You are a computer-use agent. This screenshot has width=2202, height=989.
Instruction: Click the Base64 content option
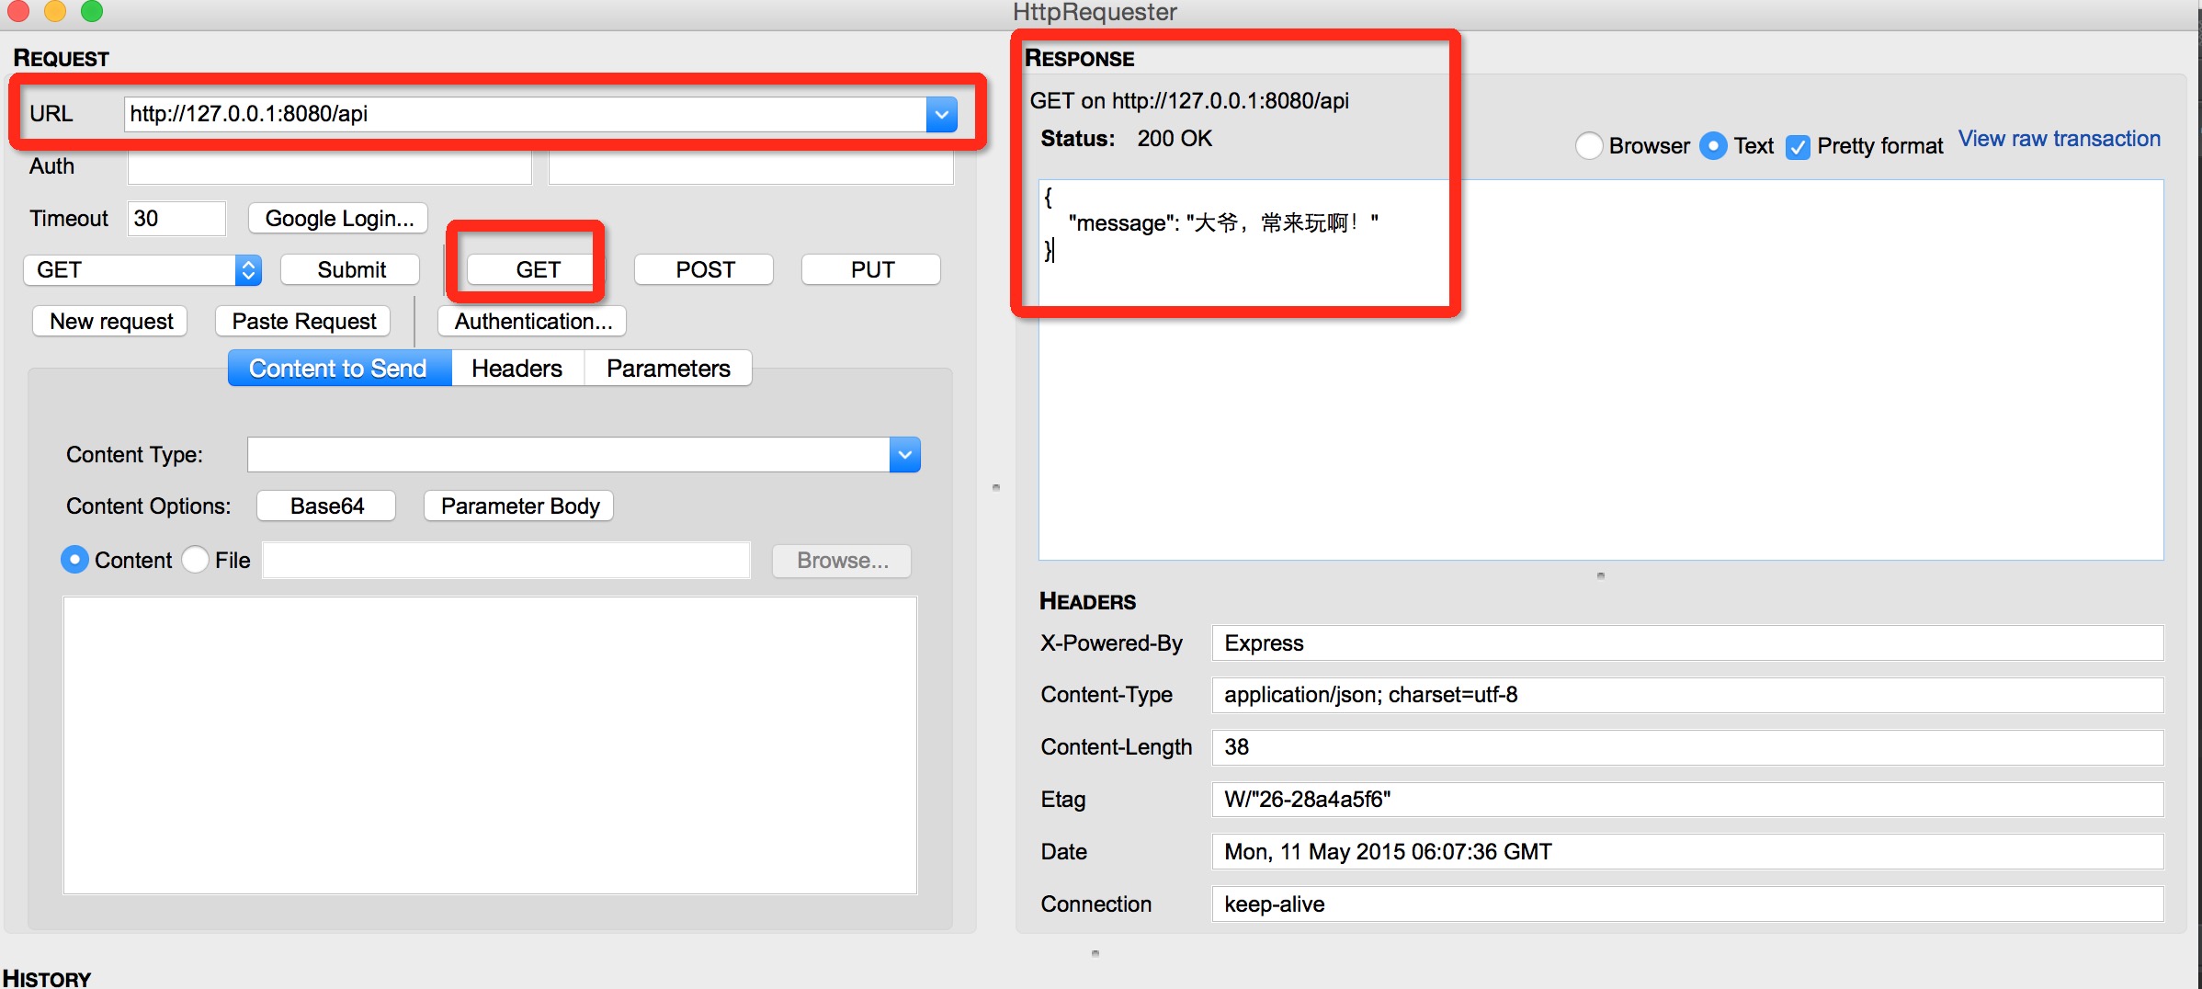click(326, 506)
